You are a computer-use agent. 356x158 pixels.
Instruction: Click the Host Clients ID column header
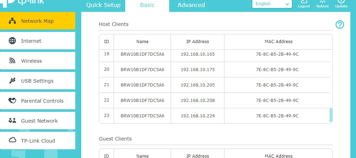click(107, 42)
